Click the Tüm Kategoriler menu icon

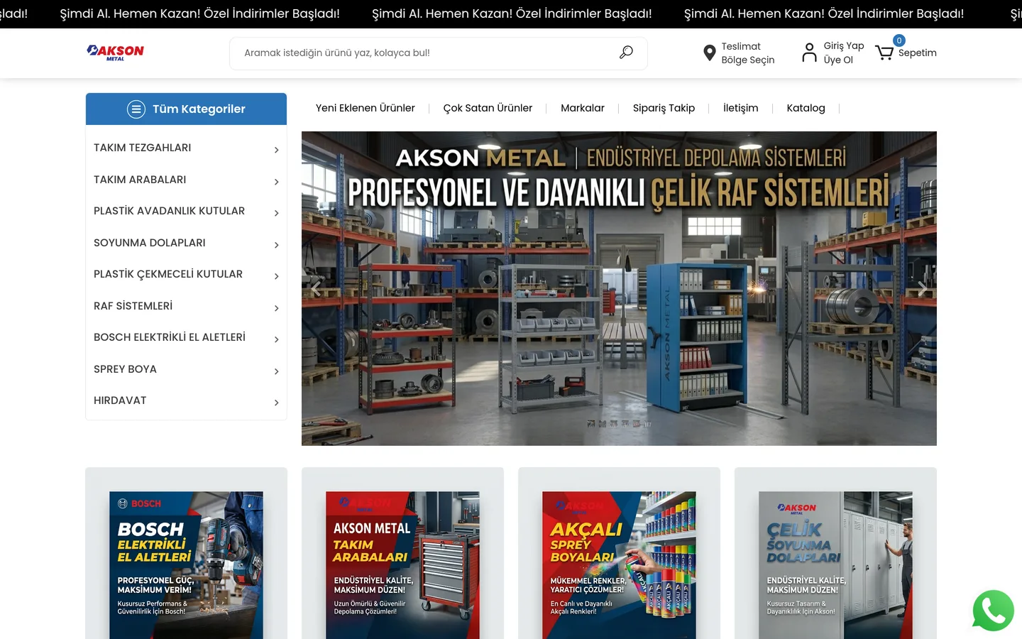tap(136, 109)
